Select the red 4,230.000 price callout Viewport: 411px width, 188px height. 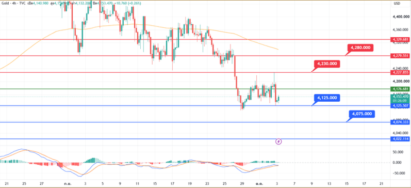tap(327, 64)
